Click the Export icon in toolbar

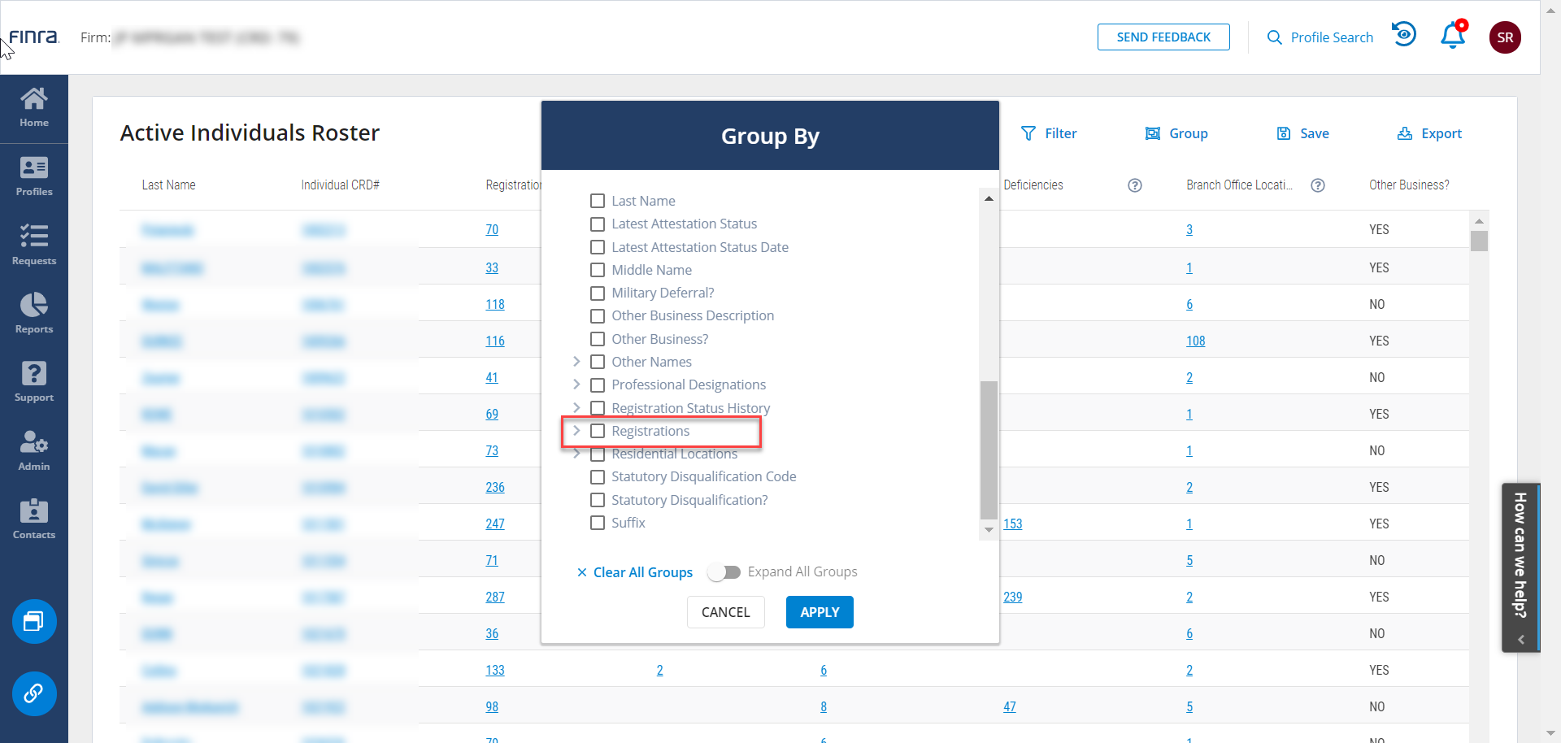coord(1404,133)
